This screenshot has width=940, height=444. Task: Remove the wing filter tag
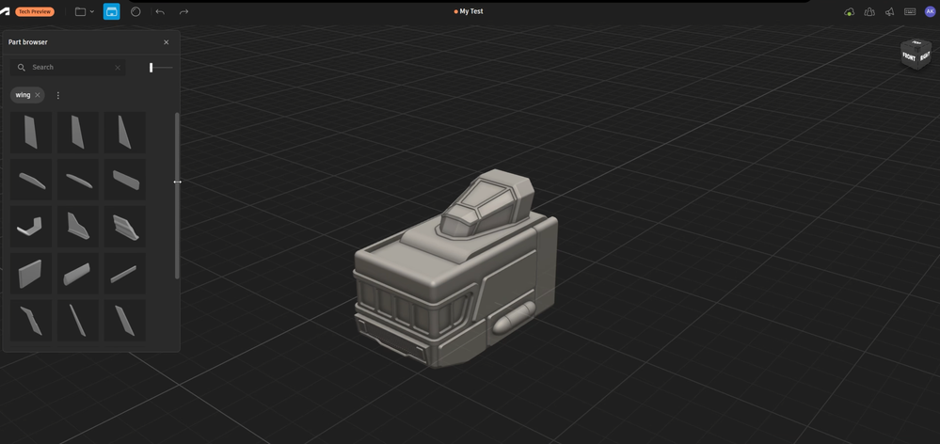tap(38, 95)
